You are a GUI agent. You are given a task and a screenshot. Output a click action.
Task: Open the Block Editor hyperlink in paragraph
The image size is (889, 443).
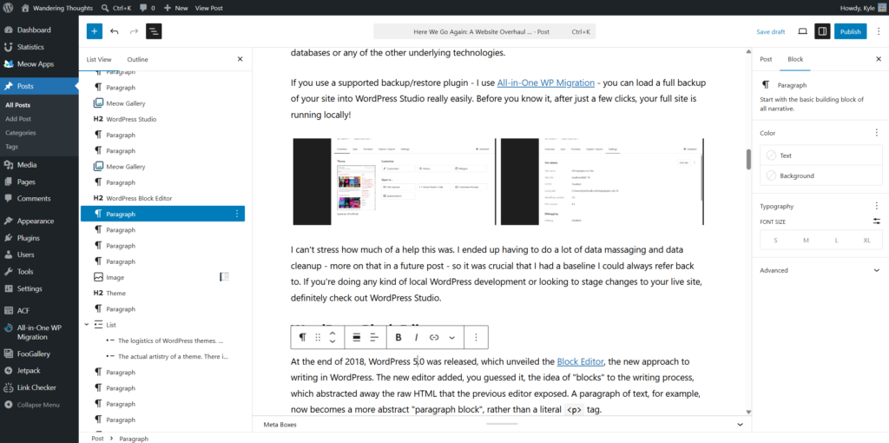click(581, 361)
